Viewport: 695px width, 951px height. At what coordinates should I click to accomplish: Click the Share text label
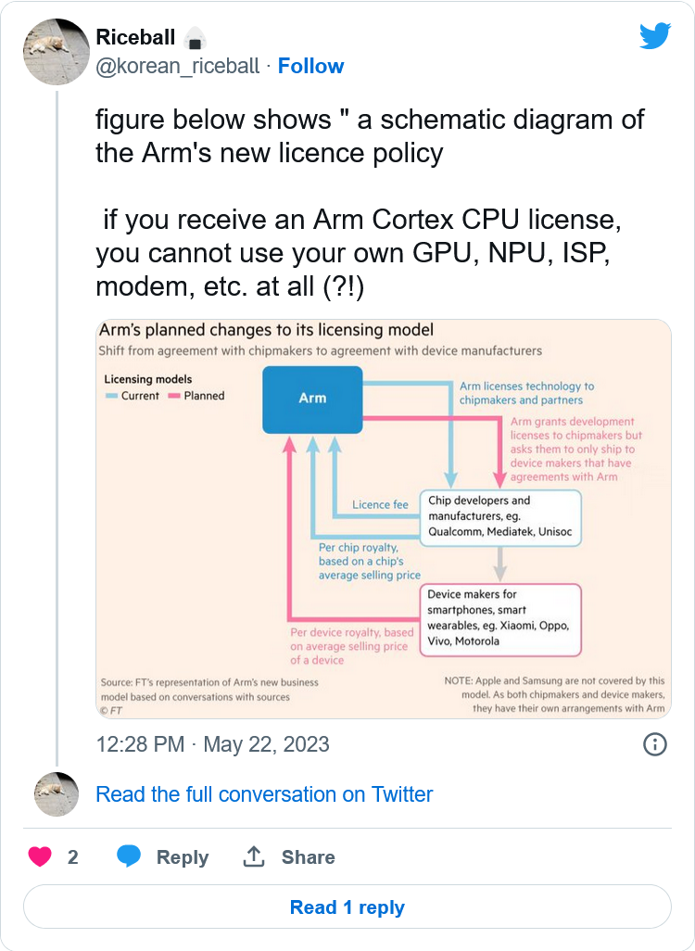(308, 857)
